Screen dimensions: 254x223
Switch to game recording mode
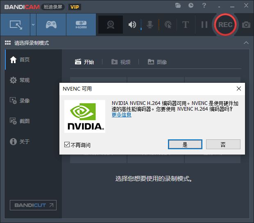pyautogui.click(x=51, y=25)
